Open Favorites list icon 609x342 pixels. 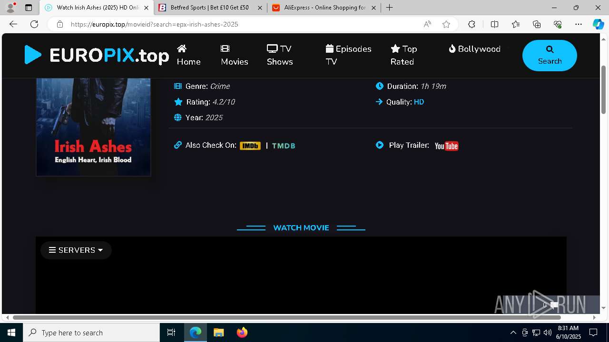516,24
